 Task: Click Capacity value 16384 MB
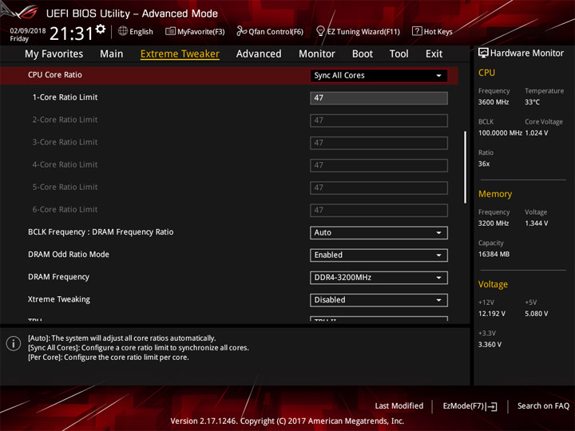coord(494,255)
